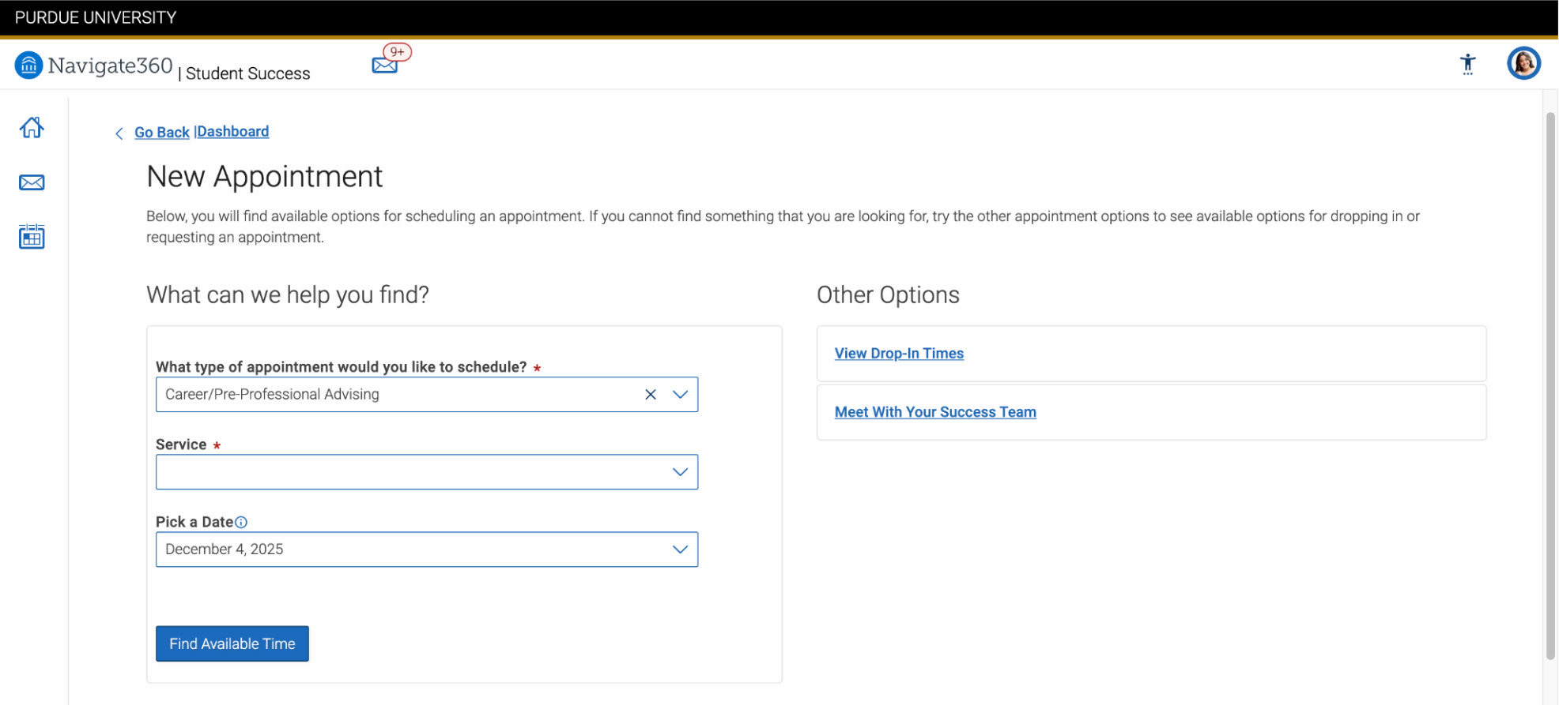1559x705 pixels.
Task: Clear the Career/Pre-Professional Advising selection
Action: pos(651,395)
